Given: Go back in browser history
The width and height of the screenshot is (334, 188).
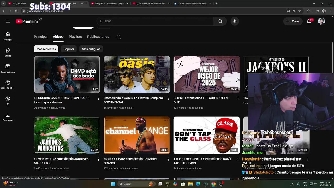Looking at the screenshot, I should [x=4, y=11].
